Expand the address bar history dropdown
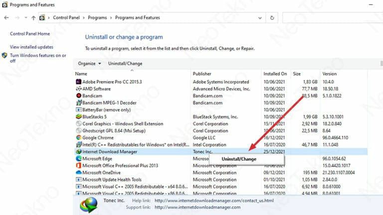 pyautogui.click(x=259, y=17)
